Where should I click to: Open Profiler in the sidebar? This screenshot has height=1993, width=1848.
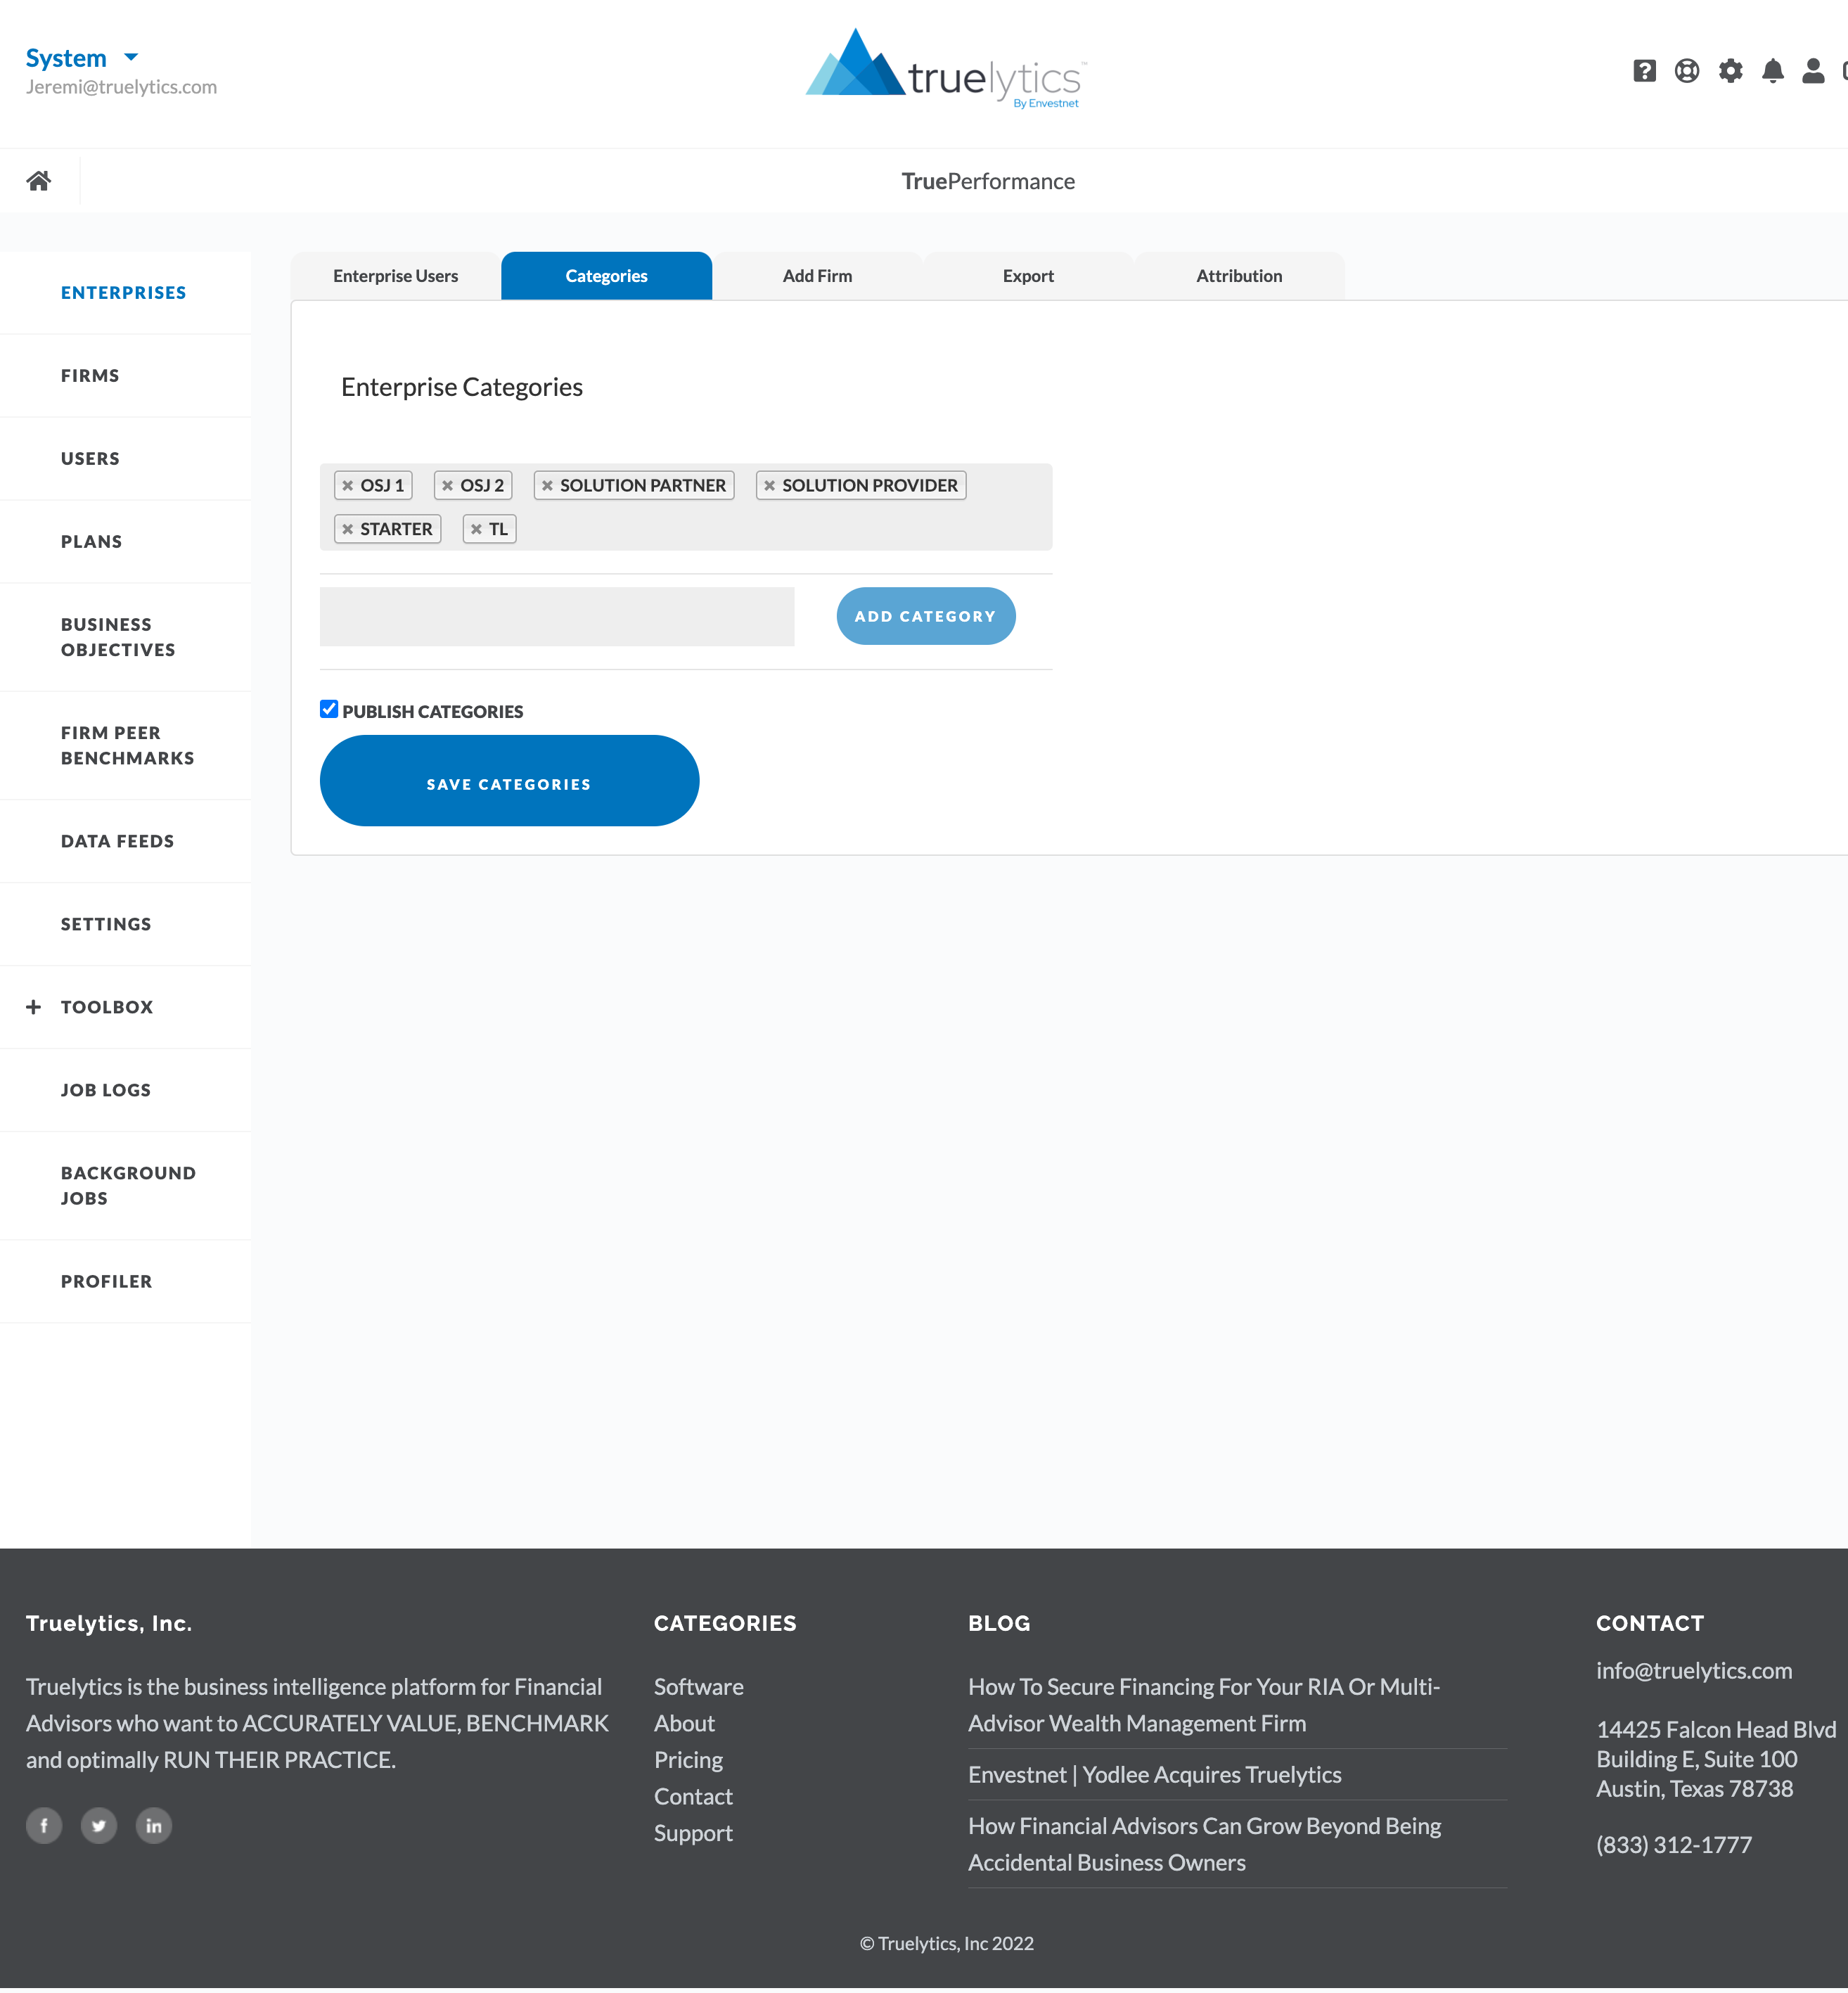coord(107,1282)
